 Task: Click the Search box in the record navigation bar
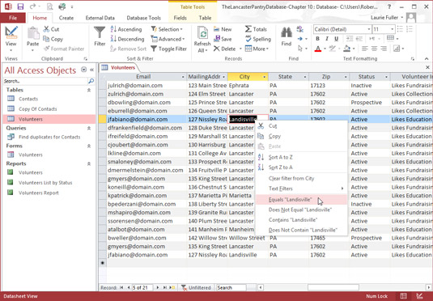pyautogui.click(x=231, y=287)
